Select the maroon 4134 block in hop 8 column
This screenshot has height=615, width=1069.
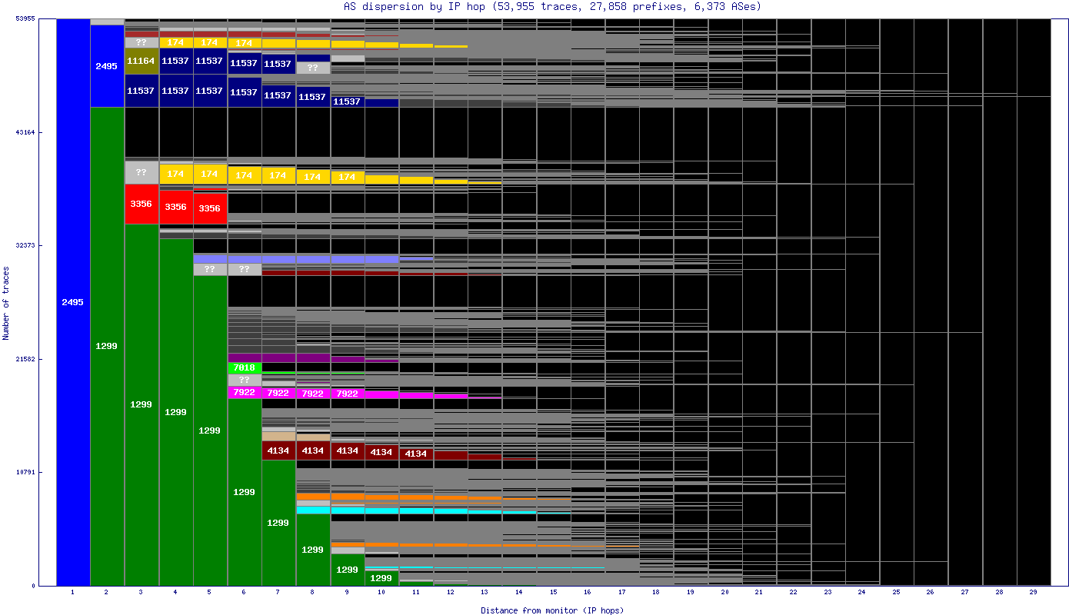pos(313,450)
